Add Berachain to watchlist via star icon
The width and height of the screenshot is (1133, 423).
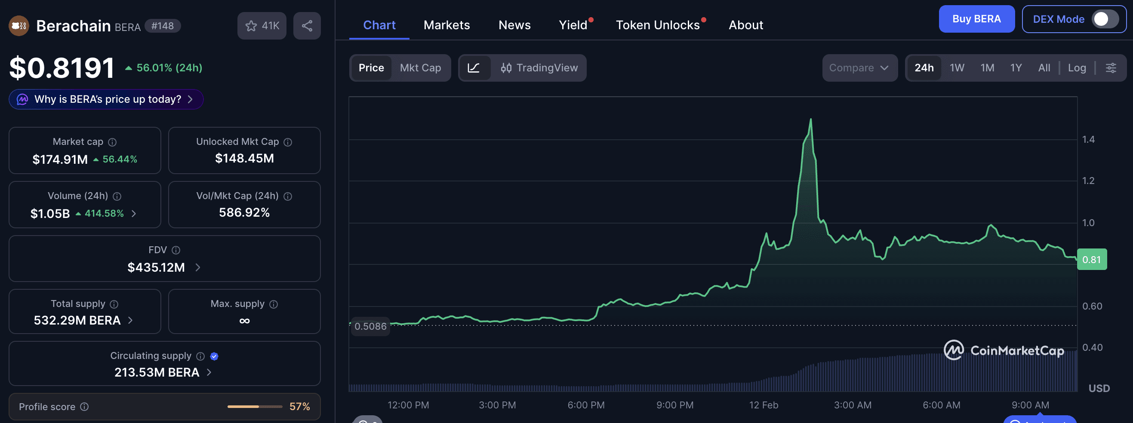[x=251, y=25]
